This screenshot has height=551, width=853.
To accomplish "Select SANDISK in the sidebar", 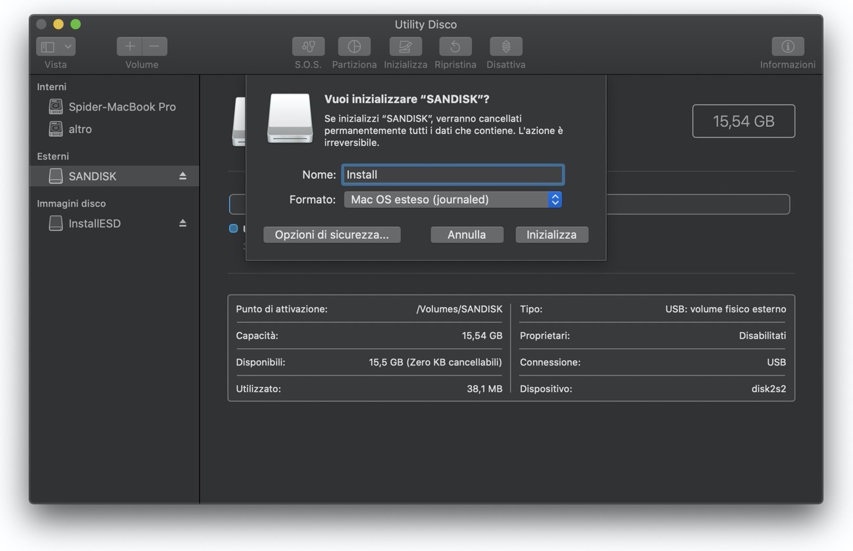I will (x=92, y=176).
